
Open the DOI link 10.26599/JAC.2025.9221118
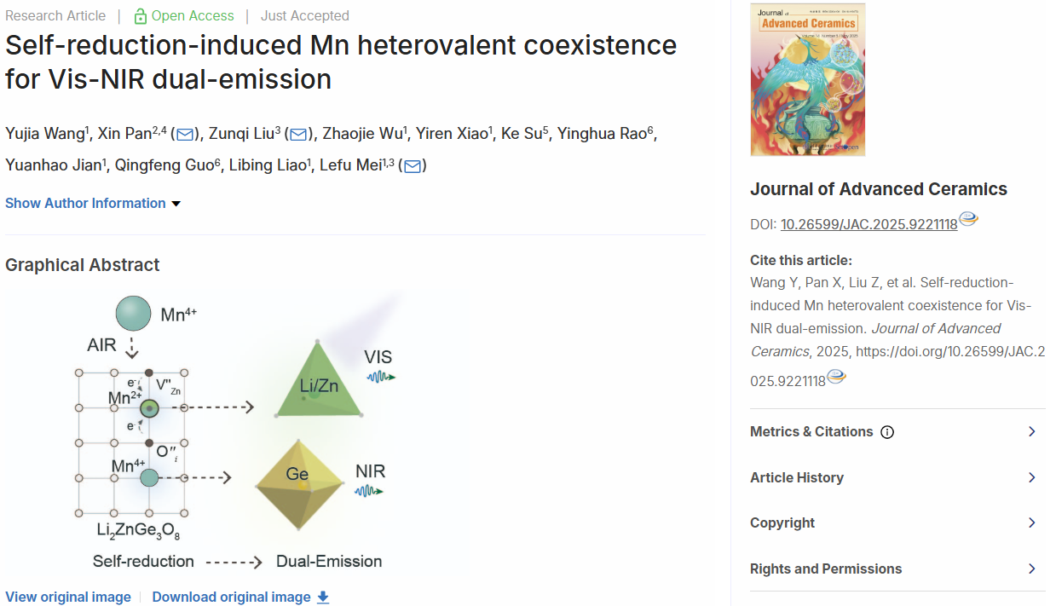pyautogui.click(x=869, y=225)
